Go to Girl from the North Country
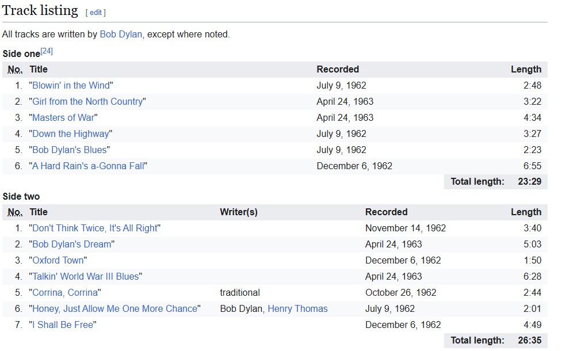The image size is (562, 351). point(87,101)
